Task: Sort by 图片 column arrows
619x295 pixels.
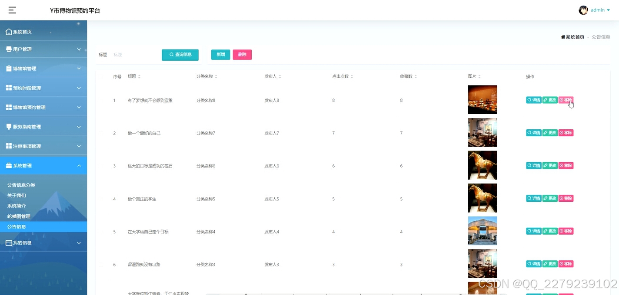Action: click(x=479, y=76)
